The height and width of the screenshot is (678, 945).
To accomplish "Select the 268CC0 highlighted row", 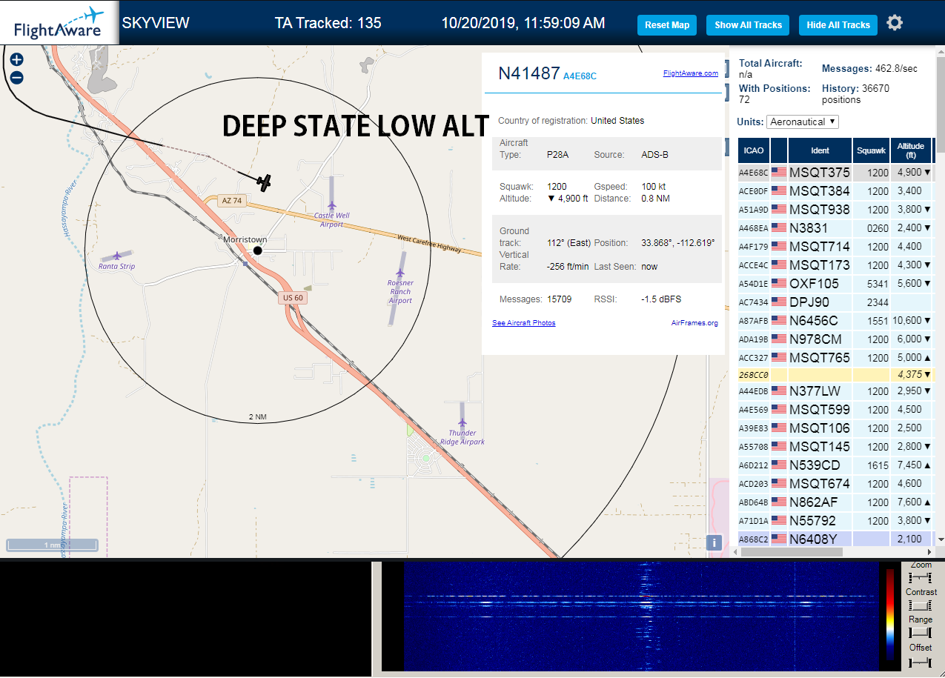I will tap(835, 375).
